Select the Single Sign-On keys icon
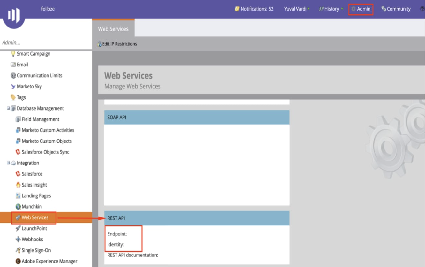Screen dimensions: 425x267 click(x=18, y=250)
